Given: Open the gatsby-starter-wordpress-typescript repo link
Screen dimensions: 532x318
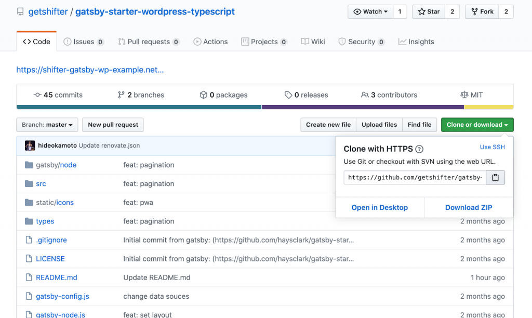Looking at the screenshot, I should [x=155, y=12].
